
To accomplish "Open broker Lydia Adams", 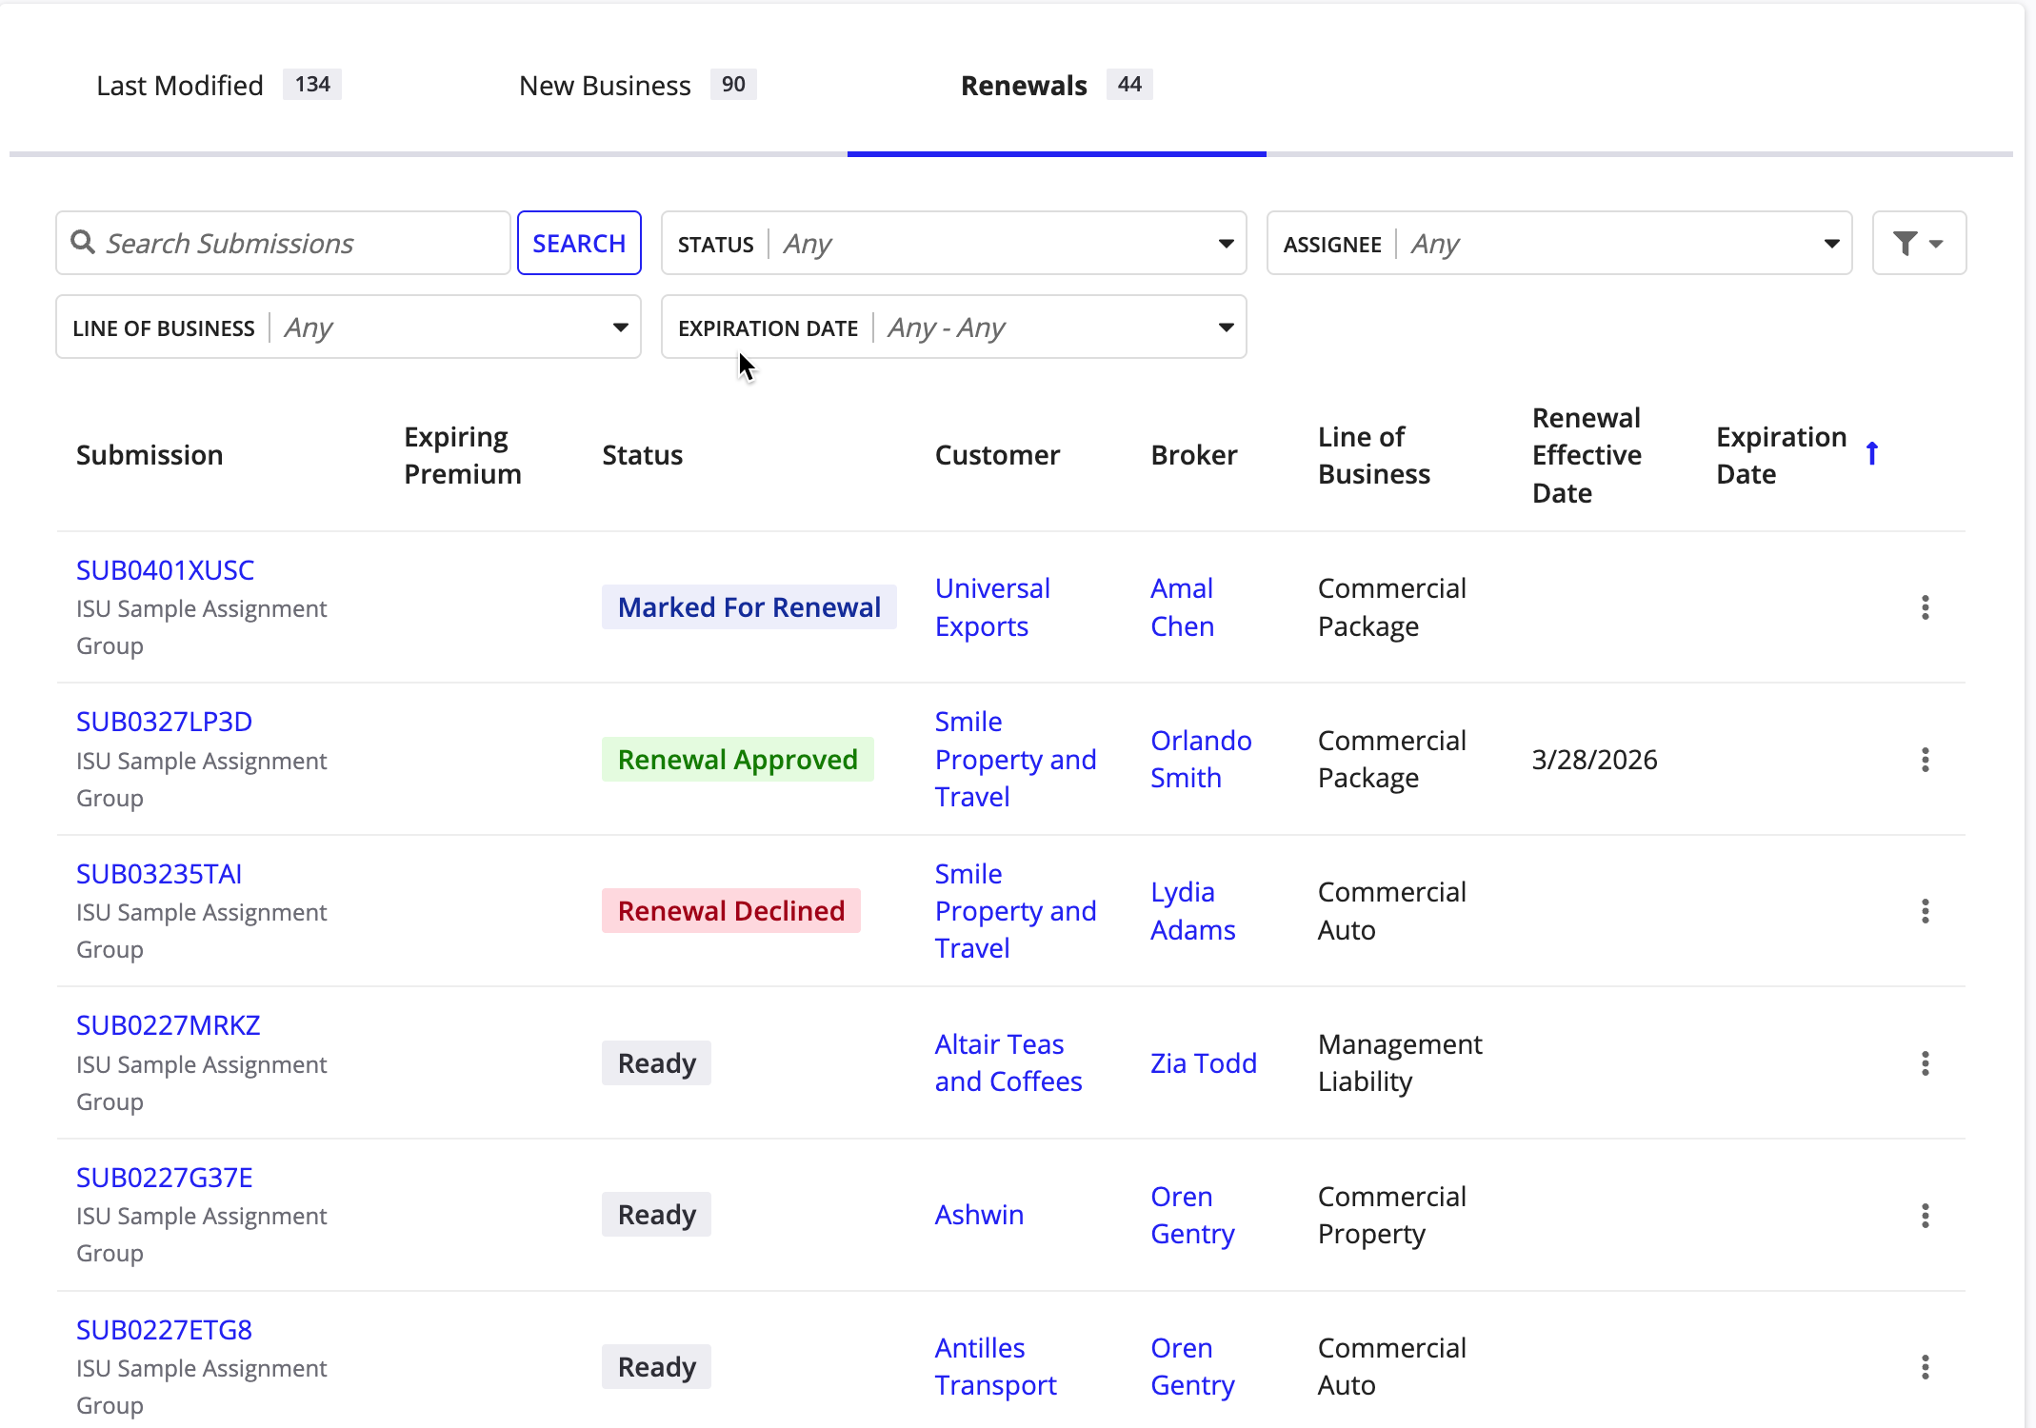I will tap(1193, 911).
